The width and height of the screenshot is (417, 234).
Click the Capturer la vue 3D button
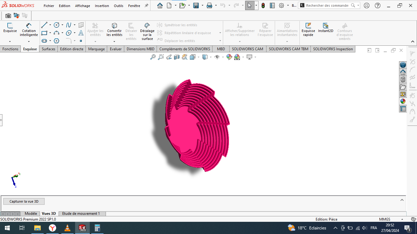click(24, 201)
